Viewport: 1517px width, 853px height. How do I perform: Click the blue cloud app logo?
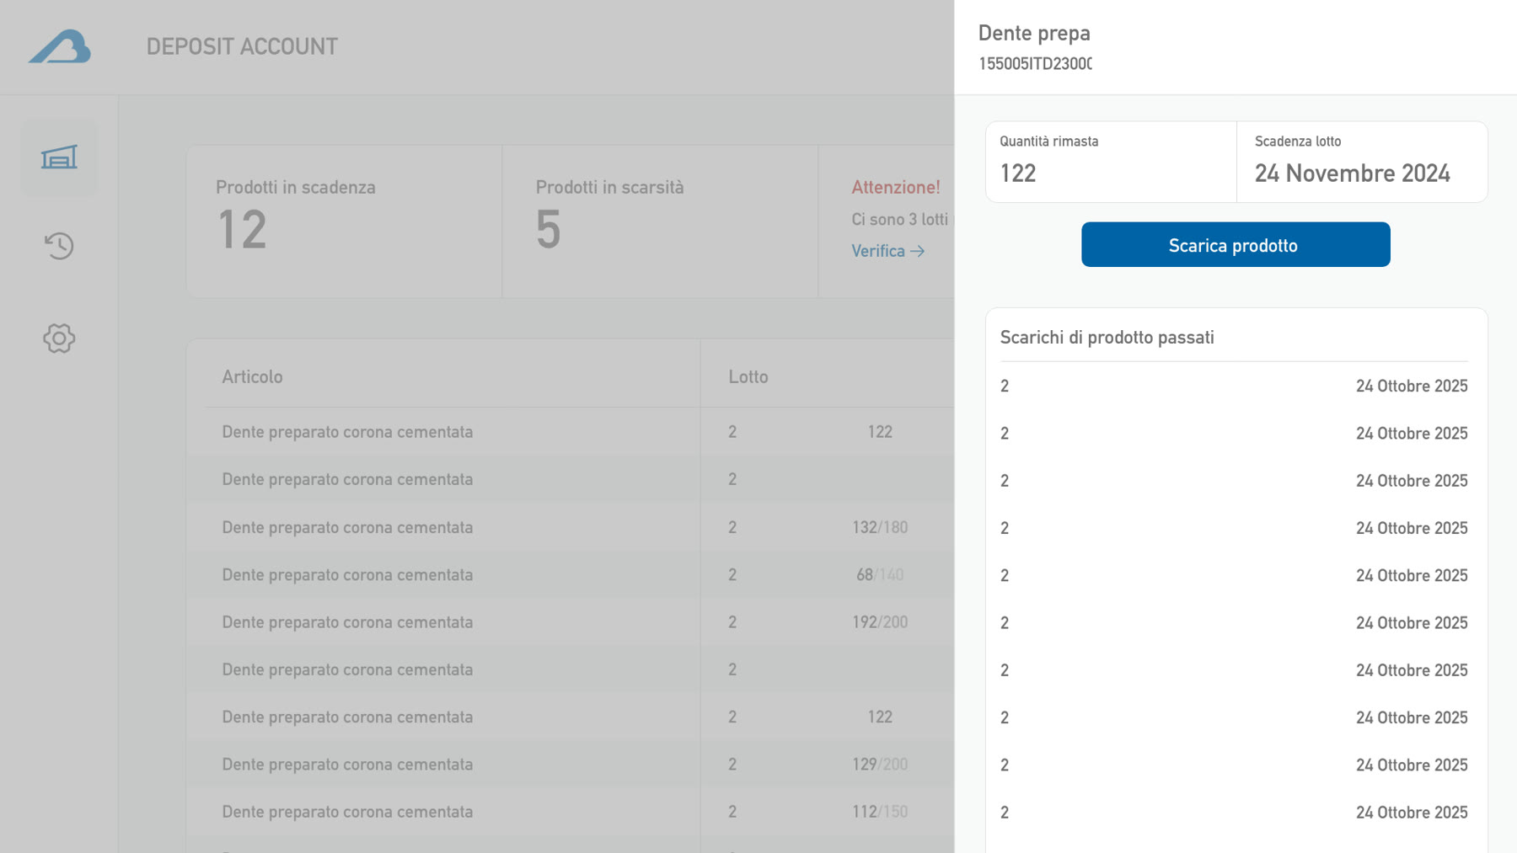tap(60, 46)
